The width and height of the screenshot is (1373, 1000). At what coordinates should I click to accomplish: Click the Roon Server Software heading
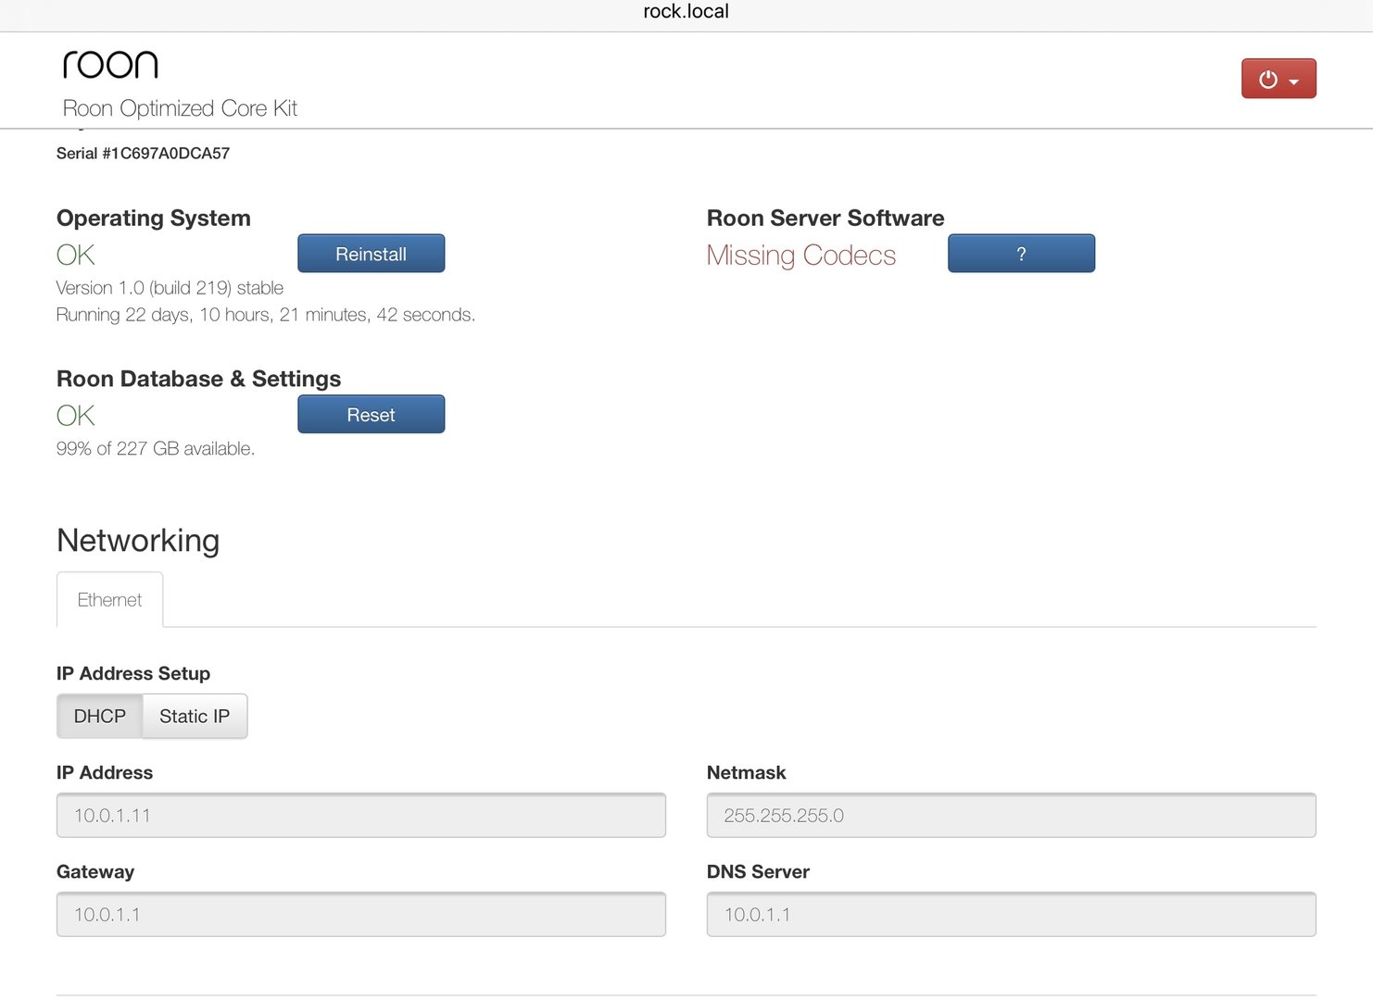825,219
